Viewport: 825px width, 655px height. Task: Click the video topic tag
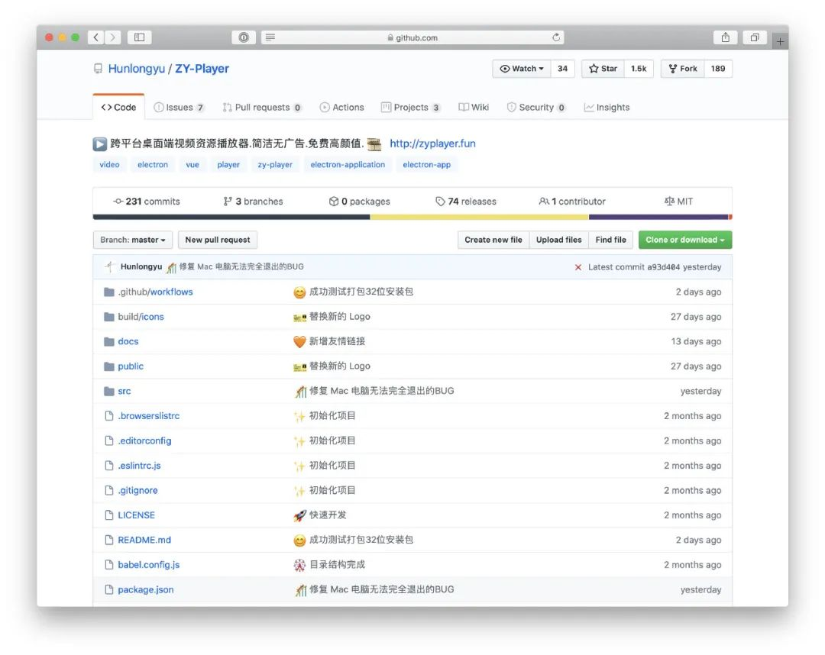point(109,165)
